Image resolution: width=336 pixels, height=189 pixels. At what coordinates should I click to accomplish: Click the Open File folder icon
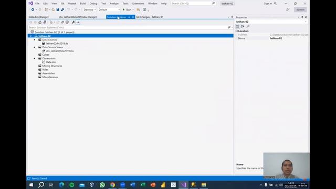(x=53, y=9)
